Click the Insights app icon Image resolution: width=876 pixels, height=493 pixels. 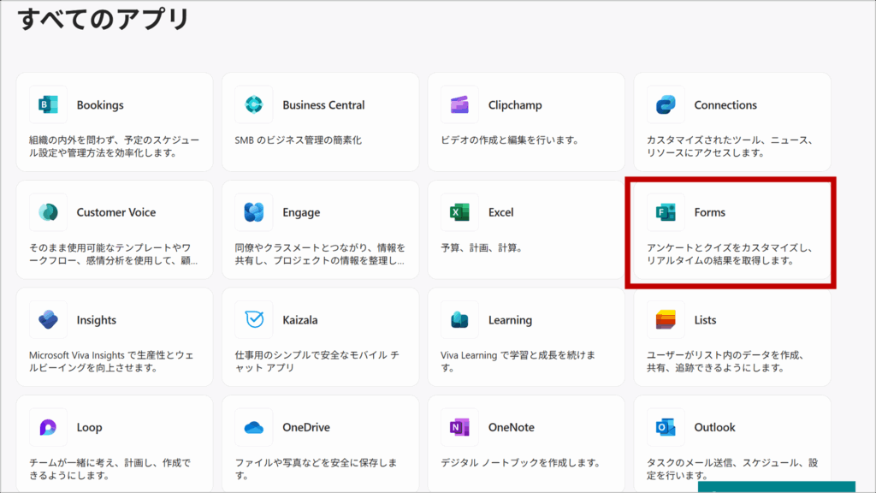tap(48, 320)
